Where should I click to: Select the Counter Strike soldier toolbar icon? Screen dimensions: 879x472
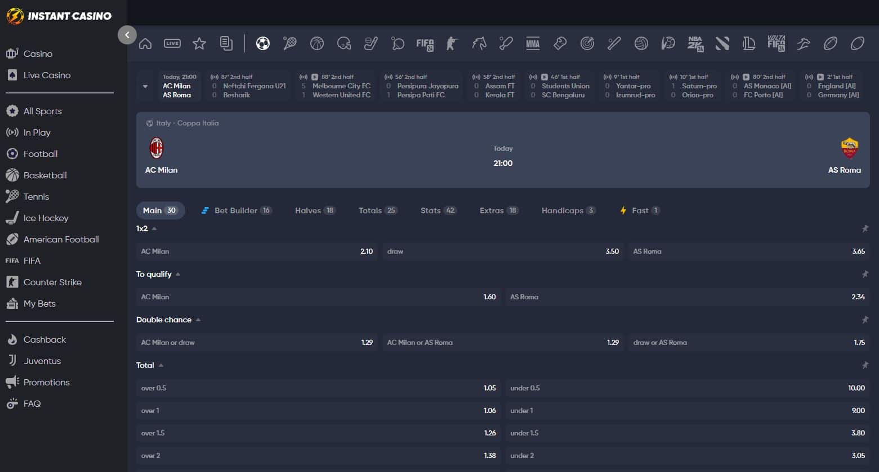(x=452, y=43)
